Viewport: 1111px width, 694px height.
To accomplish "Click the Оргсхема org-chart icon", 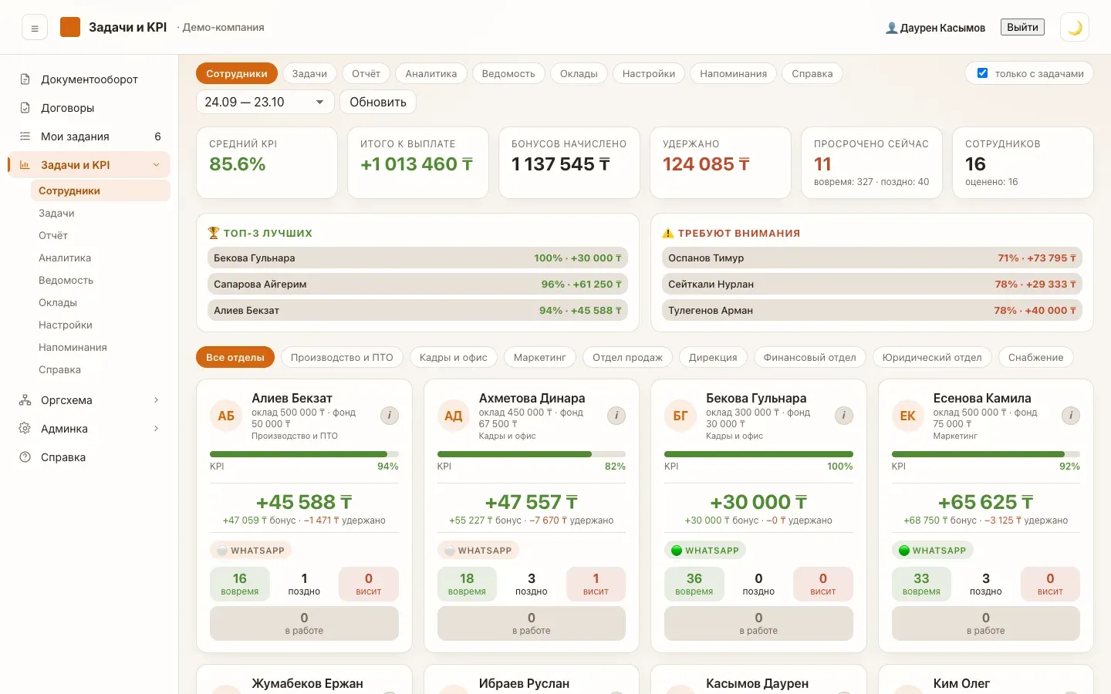I will tap(25, 400).
